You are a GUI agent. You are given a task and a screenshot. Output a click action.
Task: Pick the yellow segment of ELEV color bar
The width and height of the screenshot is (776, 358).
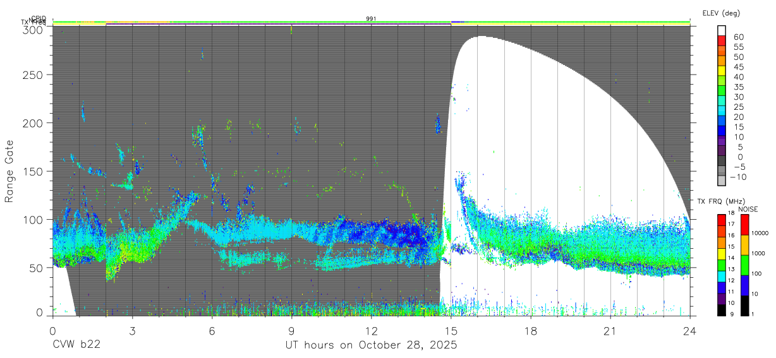coord(722,71)
